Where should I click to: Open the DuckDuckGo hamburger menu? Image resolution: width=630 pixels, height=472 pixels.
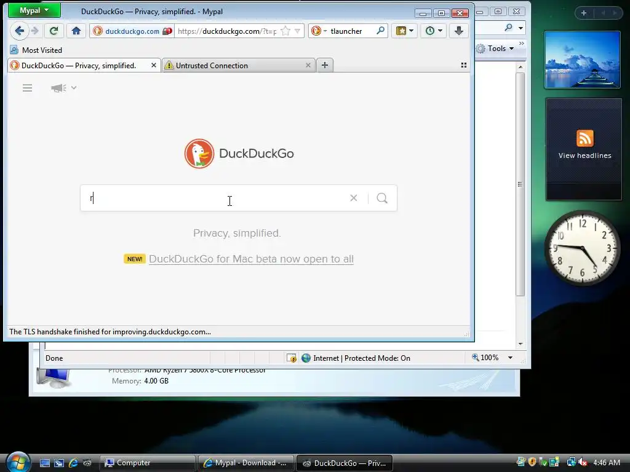[27, 88]
